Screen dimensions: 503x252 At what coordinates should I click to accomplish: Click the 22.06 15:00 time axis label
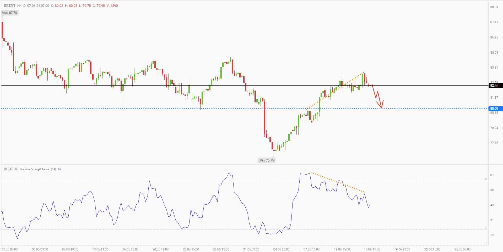[432, 249]
